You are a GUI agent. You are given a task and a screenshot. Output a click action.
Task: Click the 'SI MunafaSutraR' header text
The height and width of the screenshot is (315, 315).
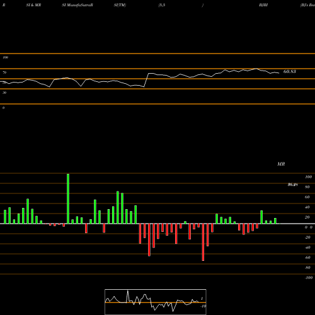click(x=77, y=5)
